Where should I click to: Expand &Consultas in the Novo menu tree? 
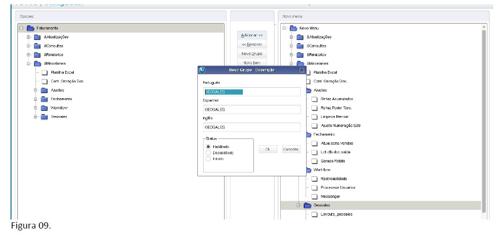(x=291, y=46)
